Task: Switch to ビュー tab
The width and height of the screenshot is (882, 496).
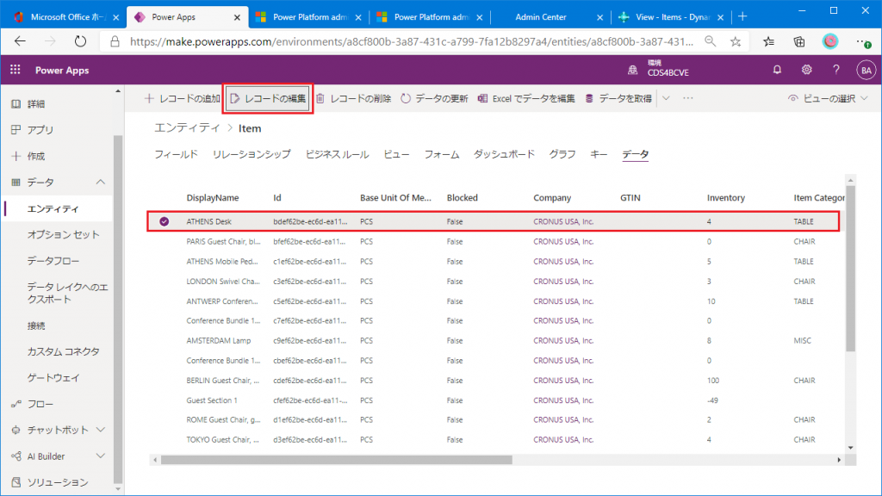Action: click(x=396, y=154)
